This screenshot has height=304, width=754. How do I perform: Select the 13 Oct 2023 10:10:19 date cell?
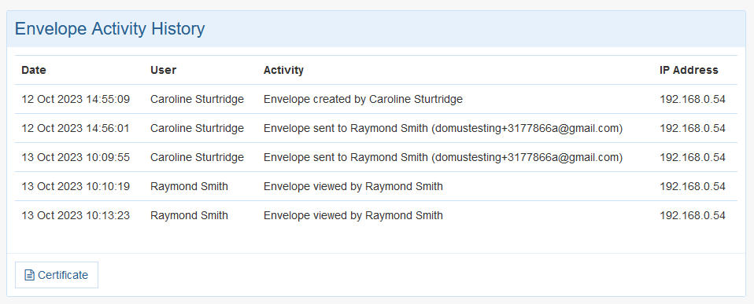[76, 186]
